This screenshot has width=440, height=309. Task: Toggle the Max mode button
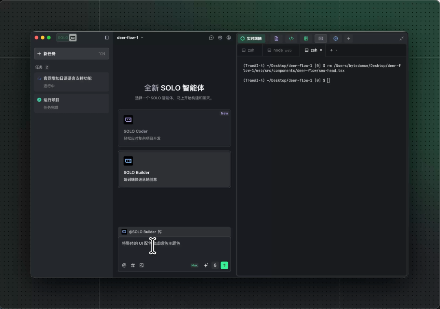tap(194, 265)
